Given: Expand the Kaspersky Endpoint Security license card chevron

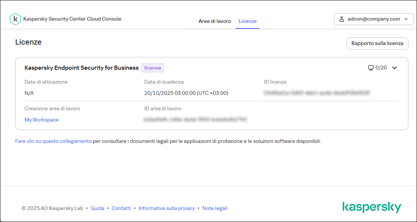Looking at the screenshot, I should click(x=395, y=68).
